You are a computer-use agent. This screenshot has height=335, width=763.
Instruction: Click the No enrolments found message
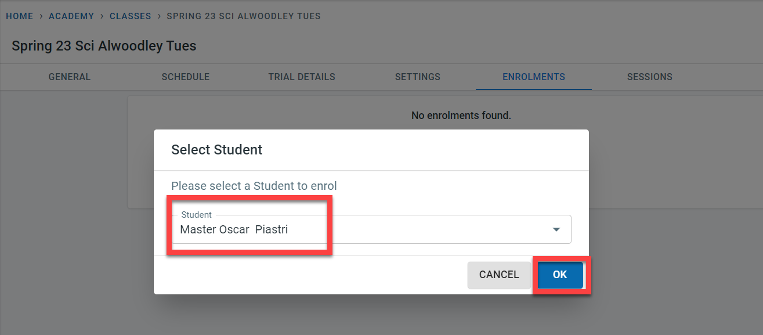[x=461, y=116]
